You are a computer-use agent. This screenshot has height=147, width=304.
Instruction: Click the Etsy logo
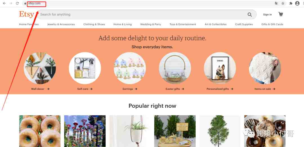(26, 14)
